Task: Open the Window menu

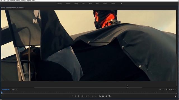Action: coord(29,1)
